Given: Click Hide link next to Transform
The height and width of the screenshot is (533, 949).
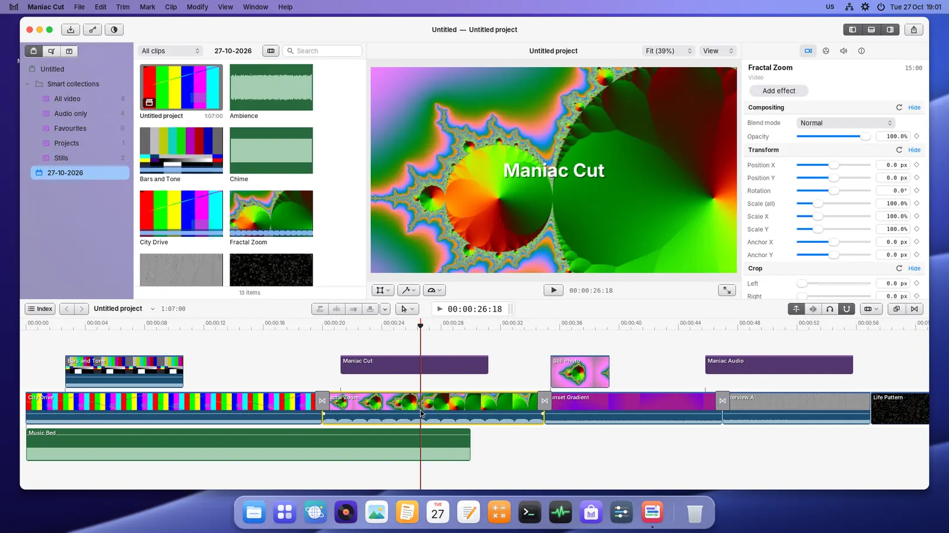Looking at the screenshot, I should (914, 150).
